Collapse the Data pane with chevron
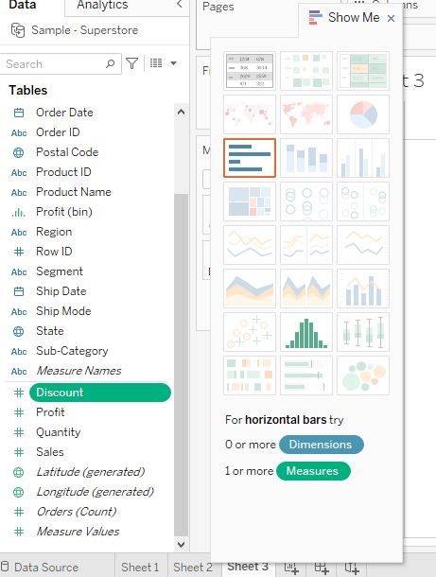 [180, 5]
